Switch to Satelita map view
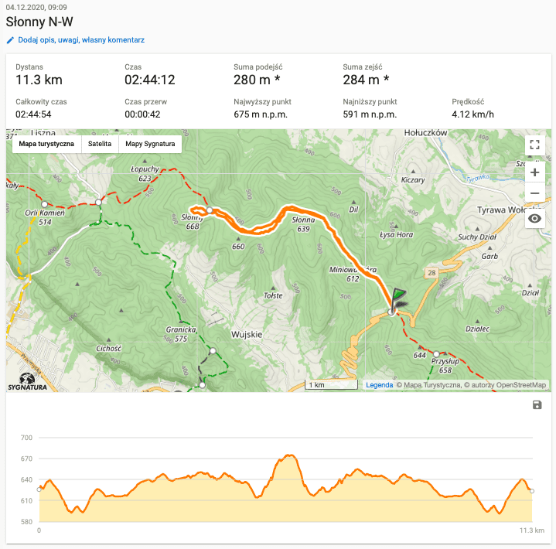Image resolution: width=556 pixels, height=549 pixels. 99,144
